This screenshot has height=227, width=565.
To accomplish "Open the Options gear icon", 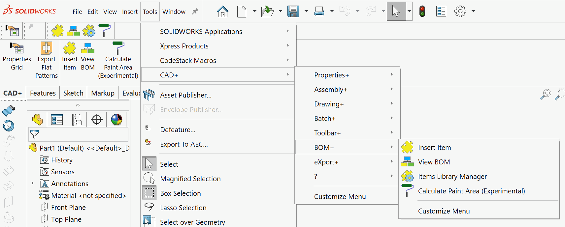I will click(x=460, y=12).
